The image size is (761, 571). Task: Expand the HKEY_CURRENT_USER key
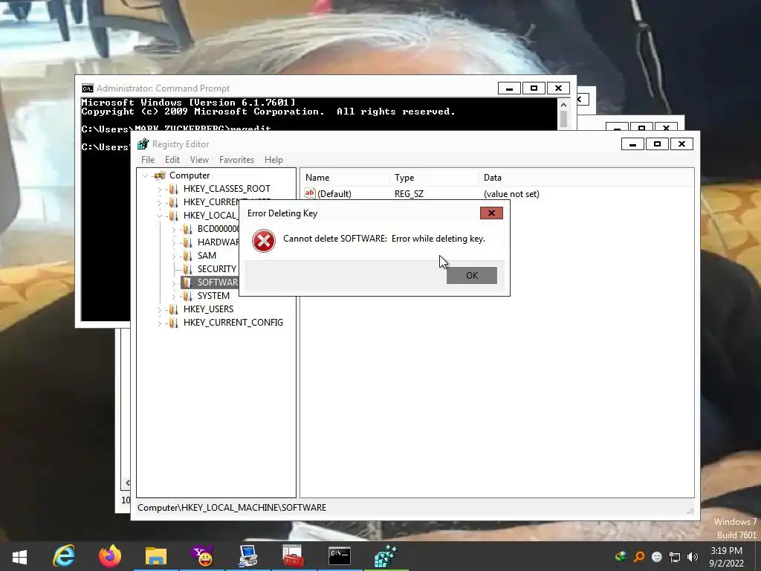point(159,202)
